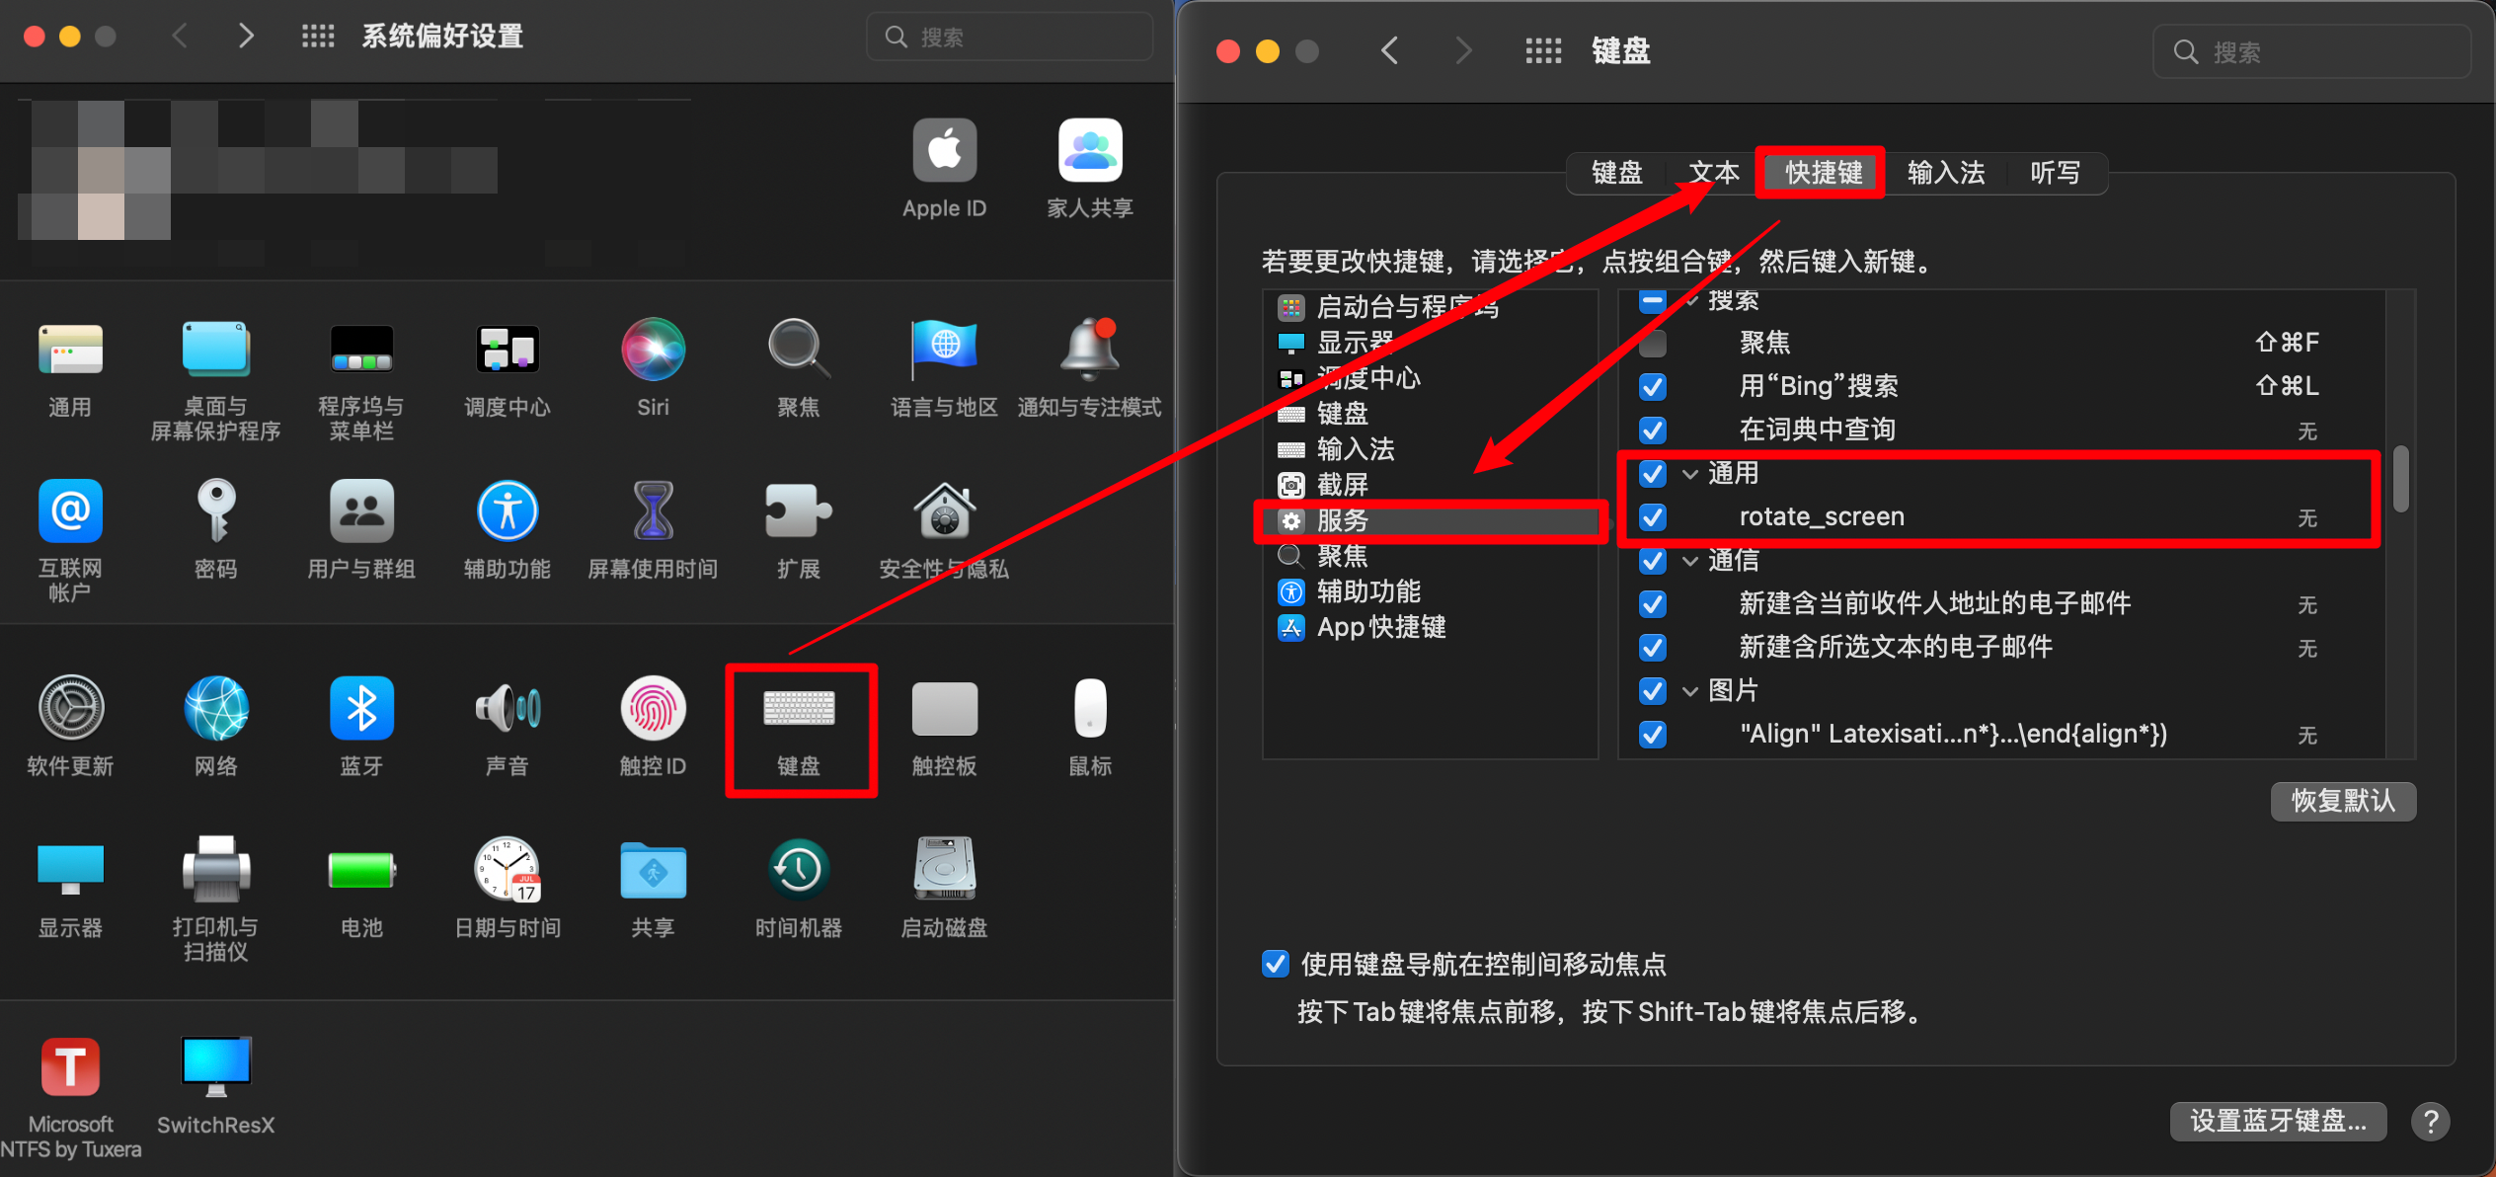Collapse the 通用 services group
Image resolution: width=2496 pixels, height=1177 pixels.
[1690, 474]
